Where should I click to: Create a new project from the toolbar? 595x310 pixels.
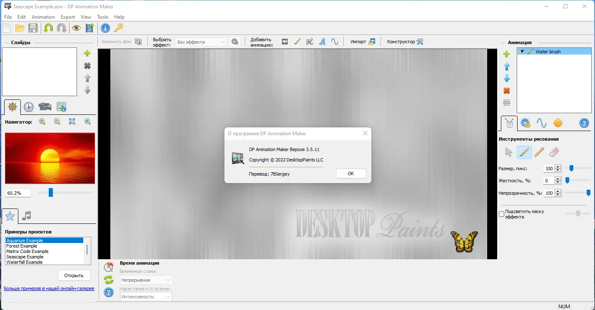7,28
